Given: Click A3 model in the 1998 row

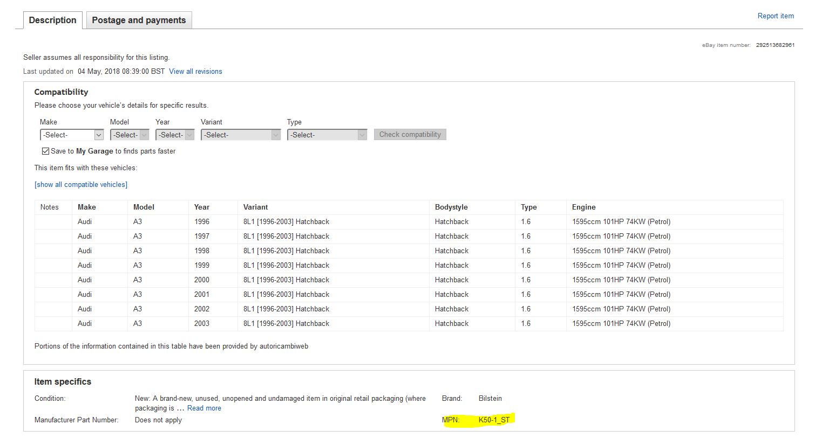Looking at the screenshot, I should click(x=138, y=251).
